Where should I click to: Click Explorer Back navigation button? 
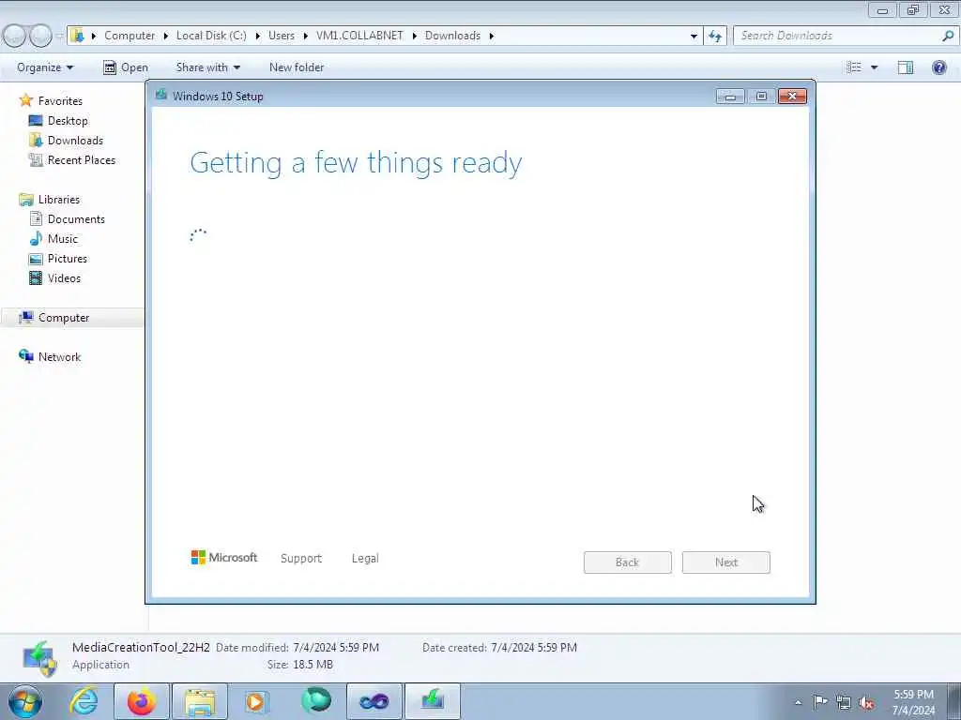[14, 36]
